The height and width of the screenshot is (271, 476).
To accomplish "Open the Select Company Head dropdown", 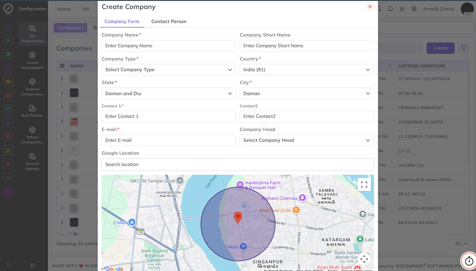I will (x=307, y=140).
